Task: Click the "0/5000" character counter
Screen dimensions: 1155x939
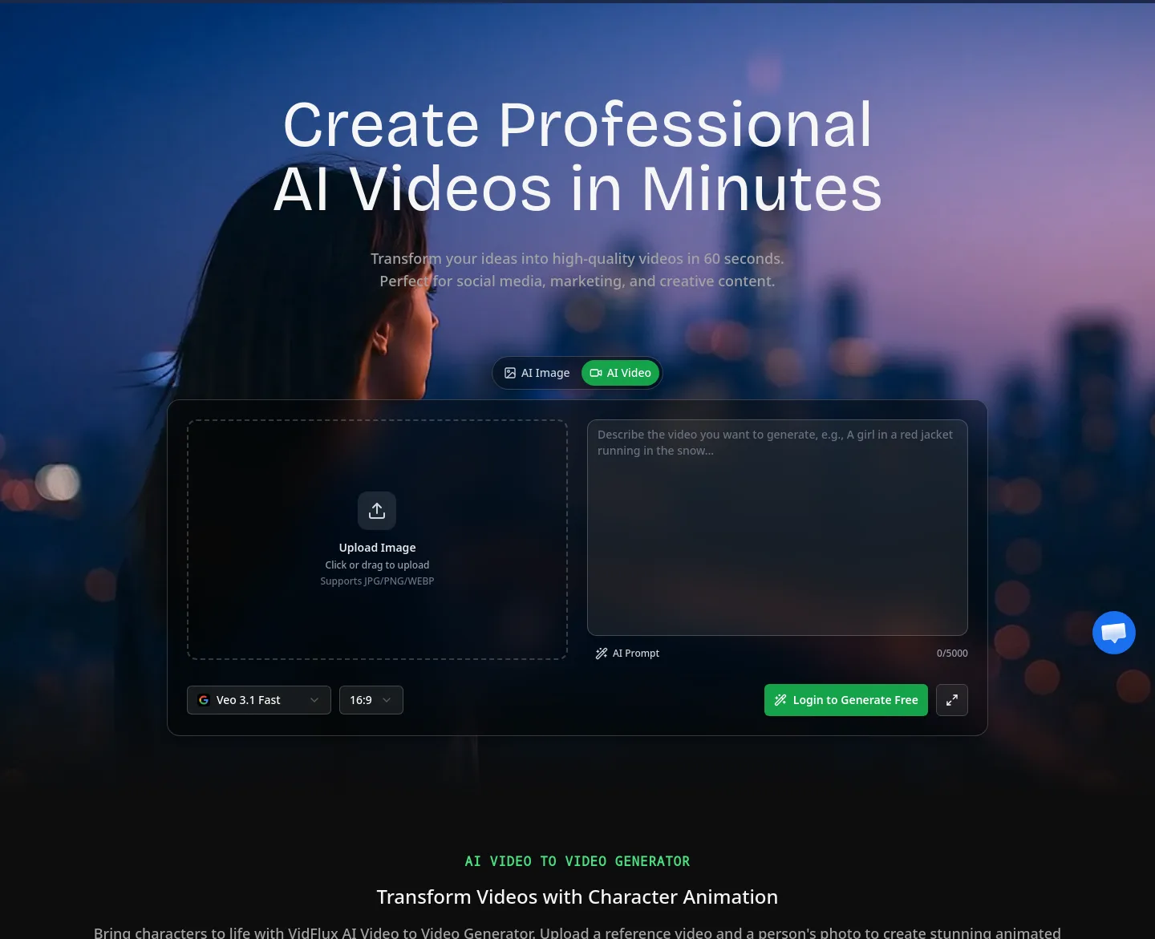Action: (952, 654)
